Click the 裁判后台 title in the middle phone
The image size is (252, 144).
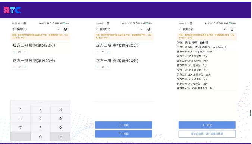105,29
